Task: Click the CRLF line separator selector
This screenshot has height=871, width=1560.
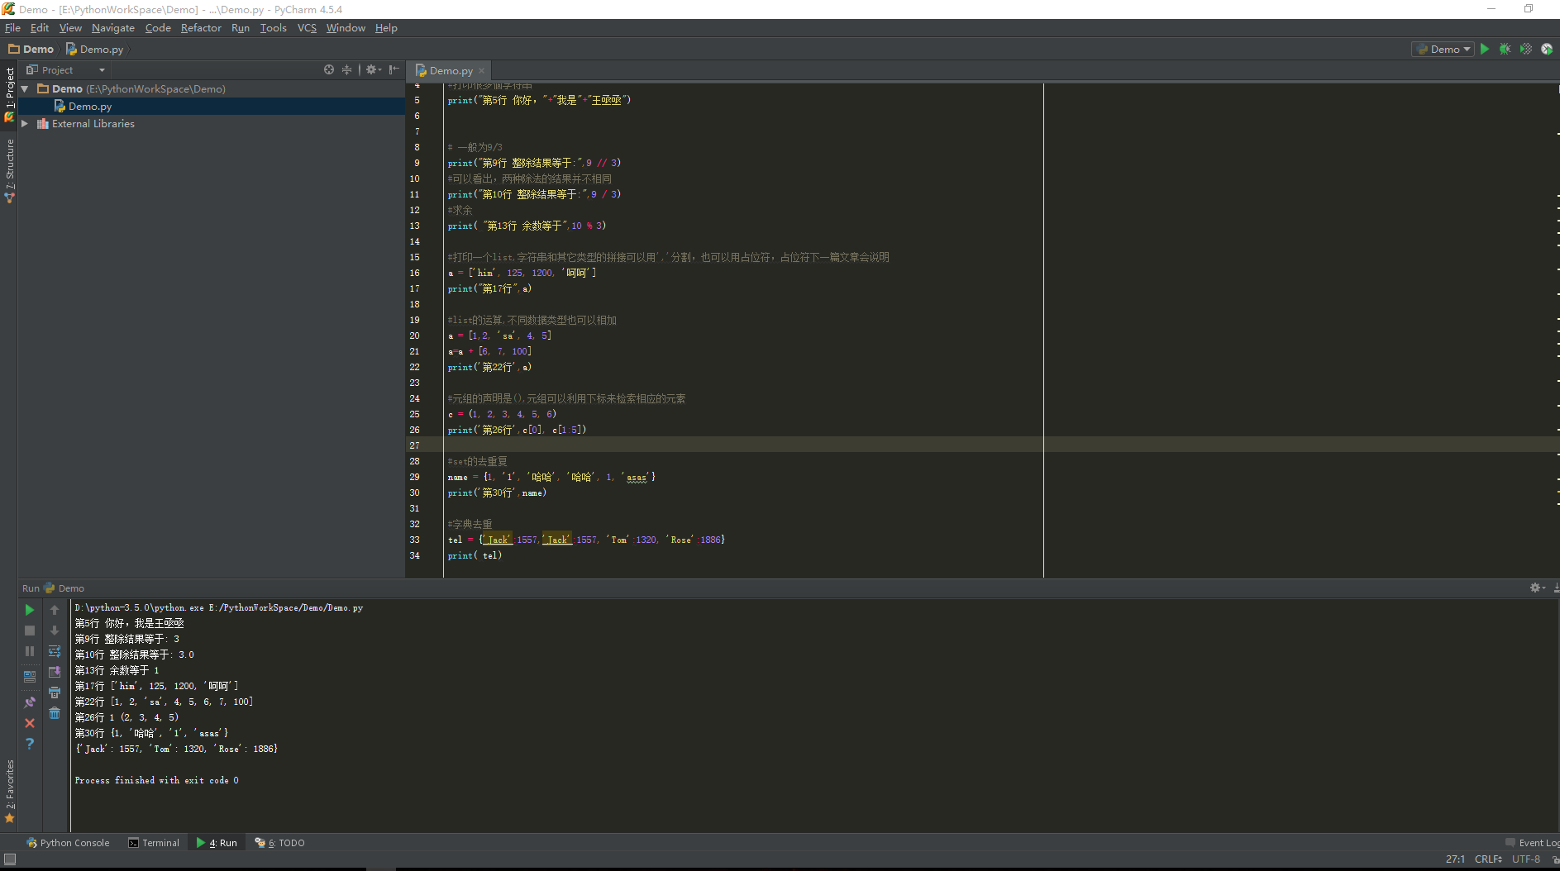Action: [1488, 859]
